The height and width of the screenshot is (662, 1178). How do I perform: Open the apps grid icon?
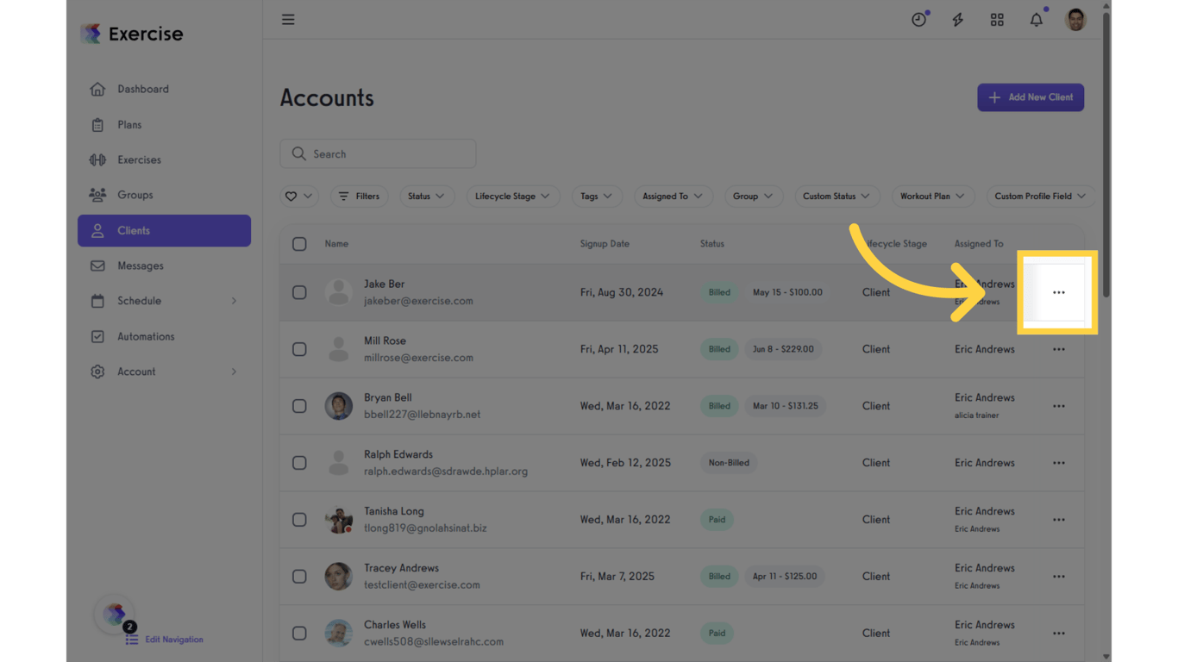tap(997, 19)
